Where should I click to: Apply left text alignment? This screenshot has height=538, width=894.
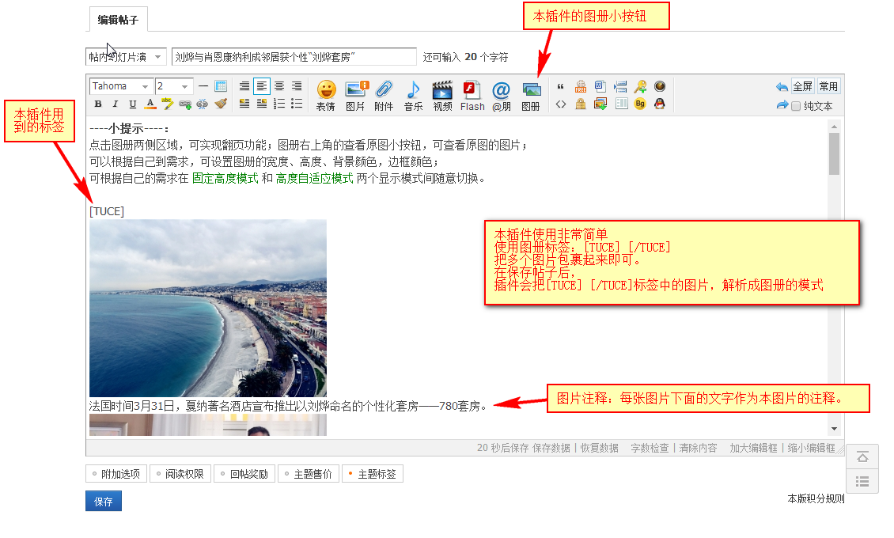pyautogui.click(x=262, y=86)
